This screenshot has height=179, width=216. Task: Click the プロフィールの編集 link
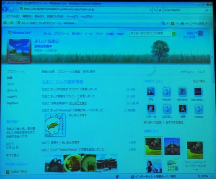click(69, 72)
